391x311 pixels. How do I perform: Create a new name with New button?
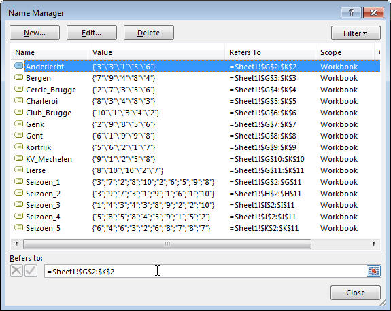[x=35, y=33]
